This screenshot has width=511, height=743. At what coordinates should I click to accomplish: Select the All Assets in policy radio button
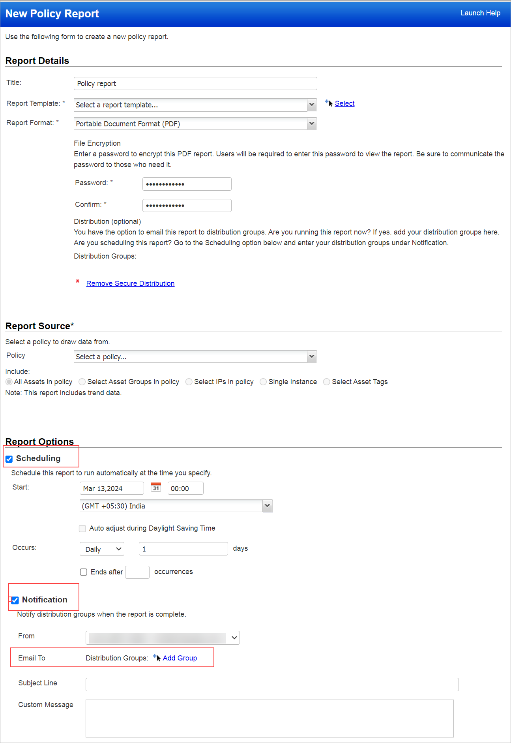pos(9,381)
